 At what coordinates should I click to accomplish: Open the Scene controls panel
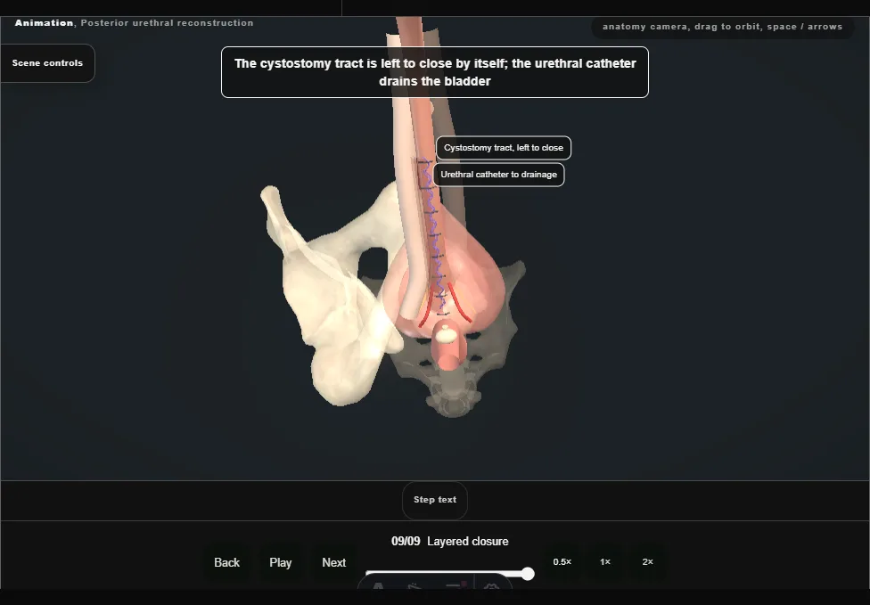(47, 63)
